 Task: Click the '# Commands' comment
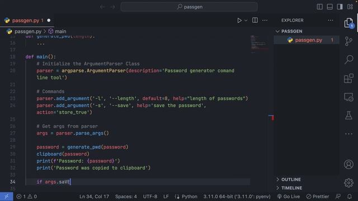(50, 92)
